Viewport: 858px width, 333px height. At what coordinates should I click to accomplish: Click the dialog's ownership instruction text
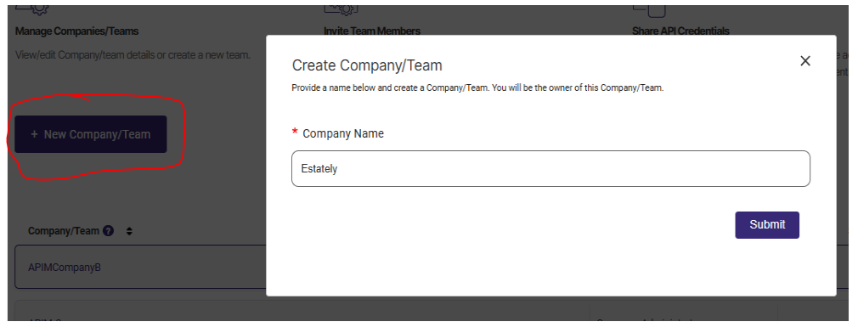click(x=477, y=88)
